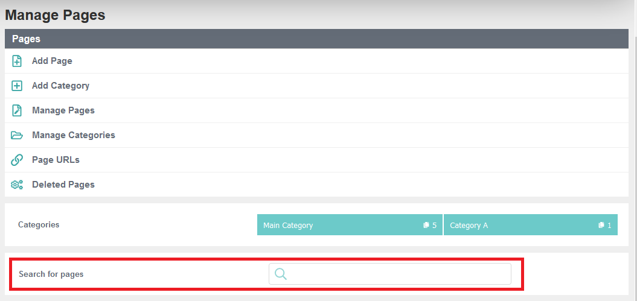637x301 pixels.
Task: Click the Deleted Pages gears icon
Action: click(x=17, y=185)
